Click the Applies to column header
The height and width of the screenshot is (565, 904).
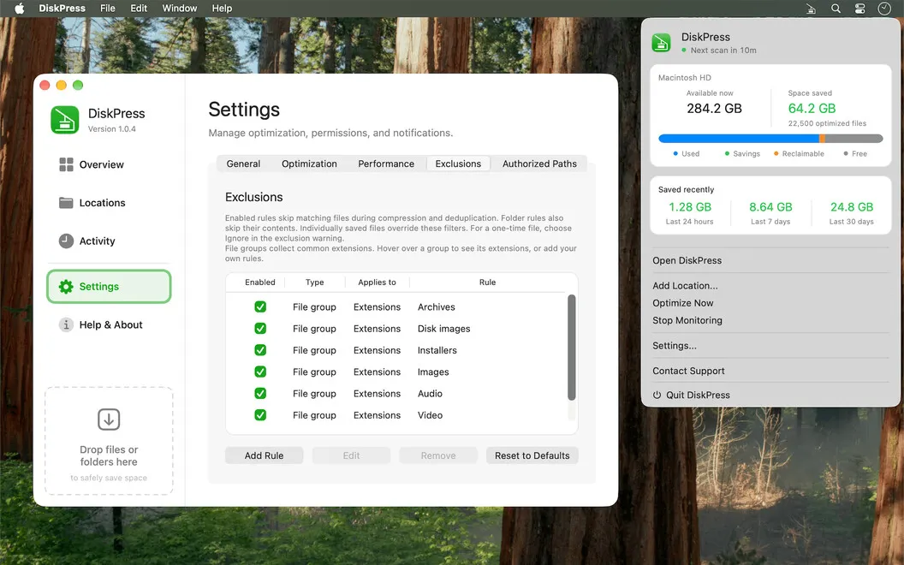click(377, 282)
